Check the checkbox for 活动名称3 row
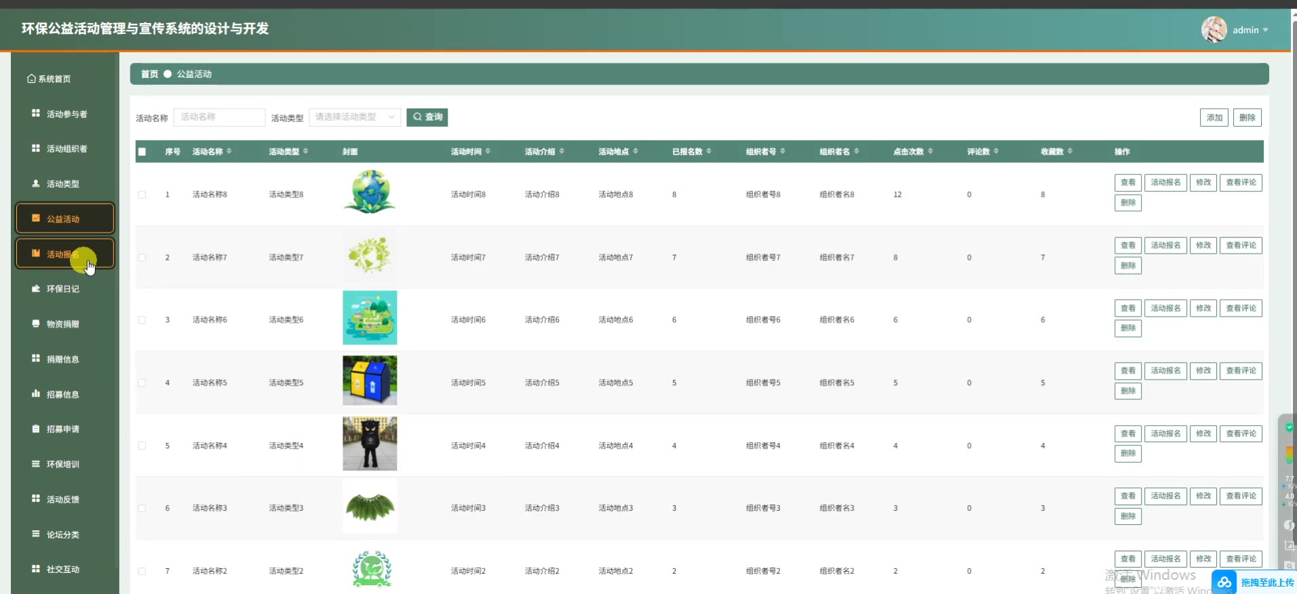This screenshot has width=1297, height=594. [x=142, y=509]
